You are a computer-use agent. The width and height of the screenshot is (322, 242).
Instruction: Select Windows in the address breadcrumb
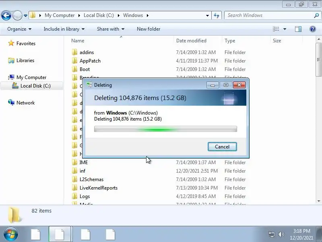[x=133, y=15]
